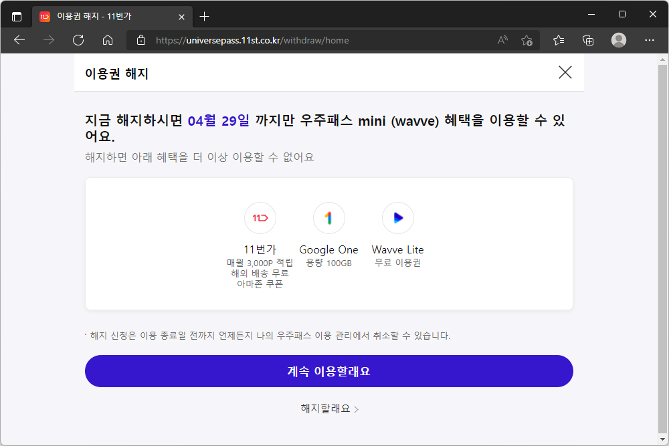Click the 무료 이용권 text
Screen dimensions: 669x446
(x=397, y=263)
